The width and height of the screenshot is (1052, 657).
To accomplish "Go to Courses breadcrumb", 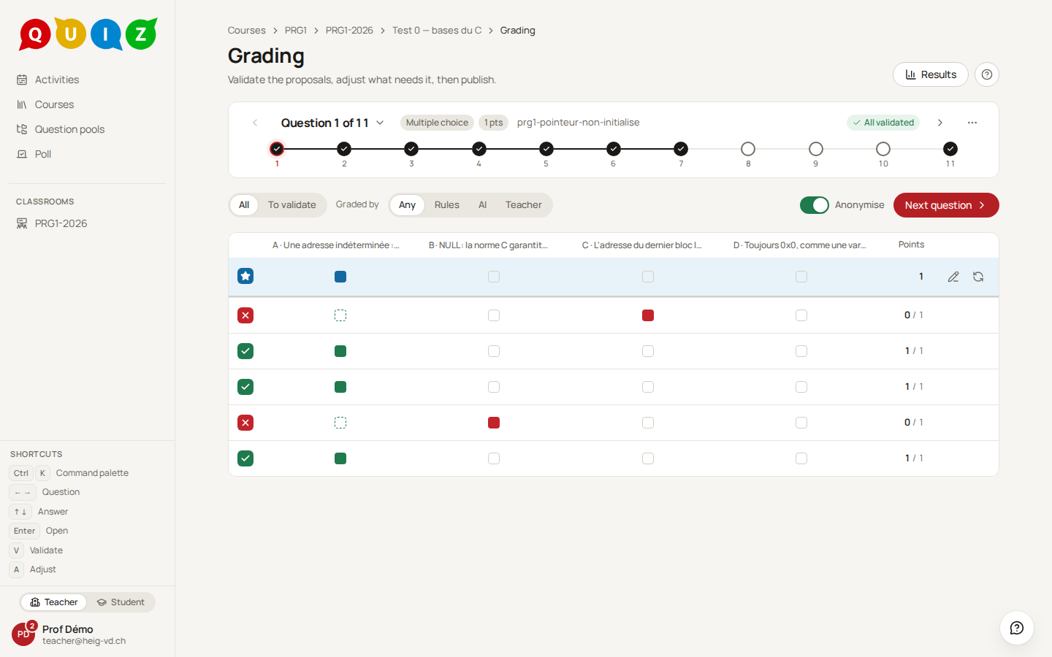I will coord(246,30).
